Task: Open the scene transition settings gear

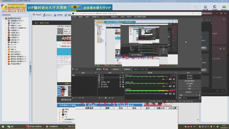Action: 199,95
